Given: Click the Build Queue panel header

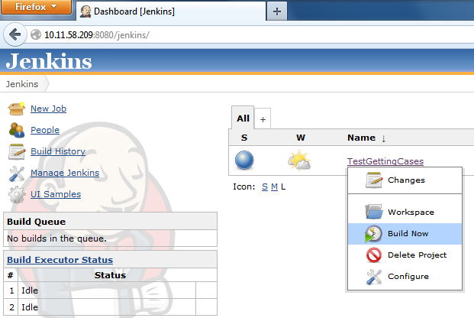Looking at the screenshot, I should (x=110, y=222).
